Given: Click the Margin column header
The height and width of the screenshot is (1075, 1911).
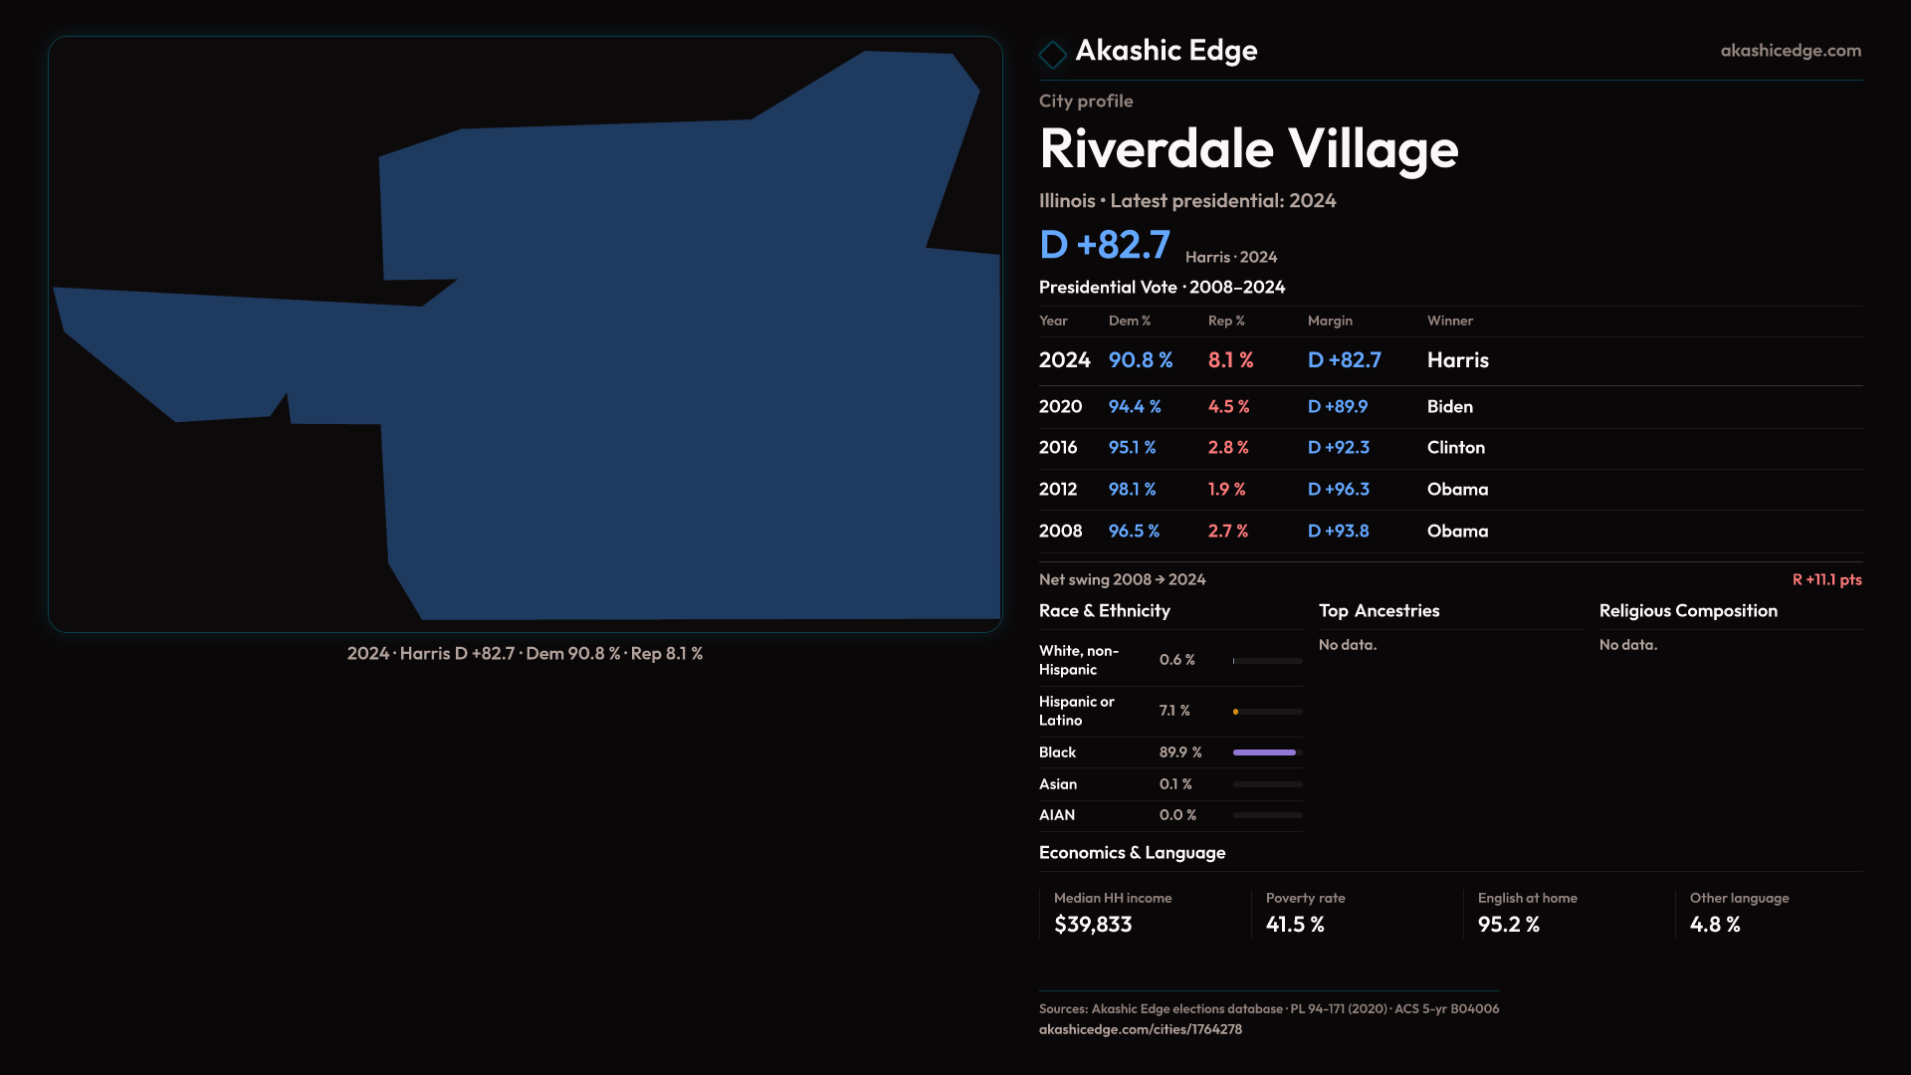Looking at the screenshot, I should pos(1330,322).
